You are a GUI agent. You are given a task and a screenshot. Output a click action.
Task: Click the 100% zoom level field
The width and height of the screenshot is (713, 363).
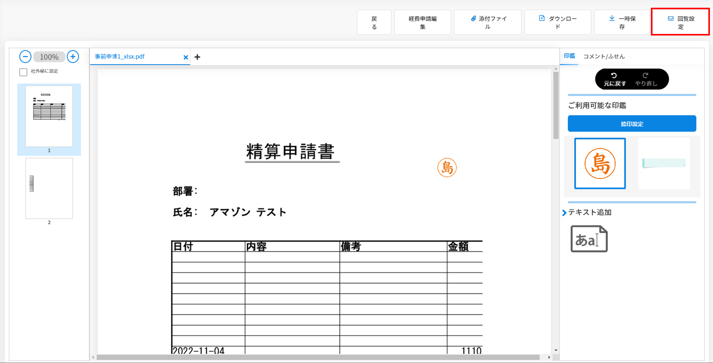[x=49, y=57]
